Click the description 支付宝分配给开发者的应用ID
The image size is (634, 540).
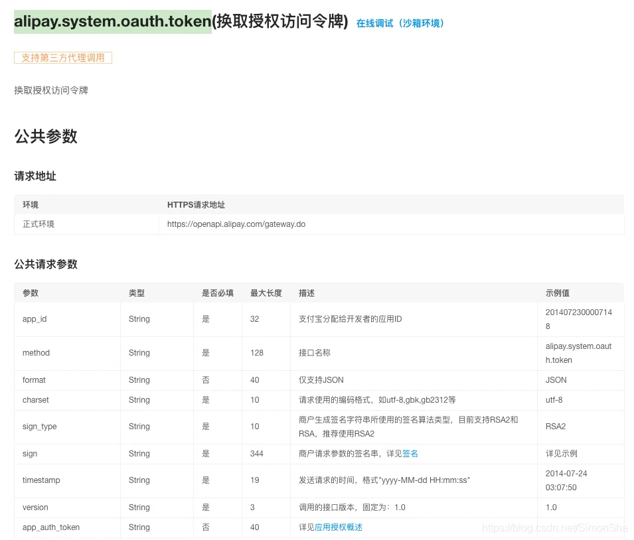pos(350,319)
